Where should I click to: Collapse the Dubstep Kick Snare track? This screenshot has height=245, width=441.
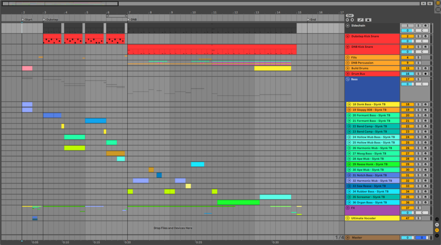(x=348, y=36)
